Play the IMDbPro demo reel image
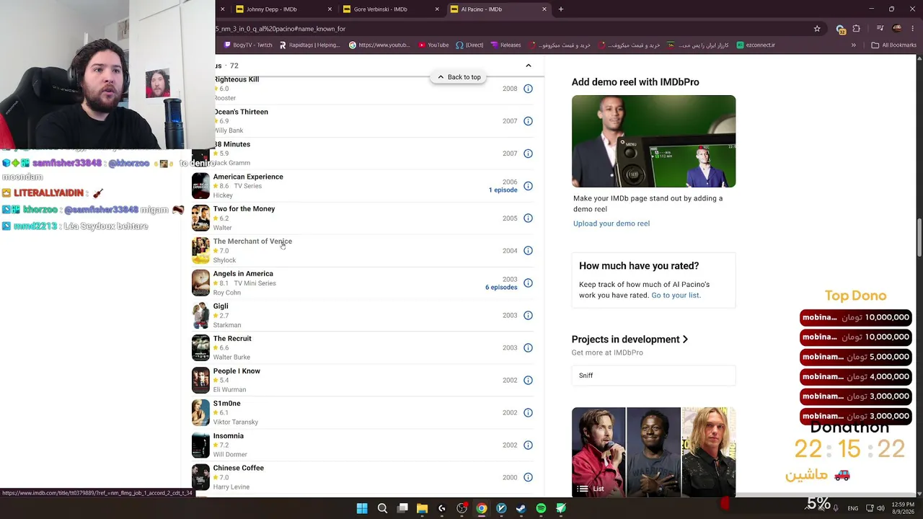Viewport: 923px width, 519px height. (x=653, y=141)
